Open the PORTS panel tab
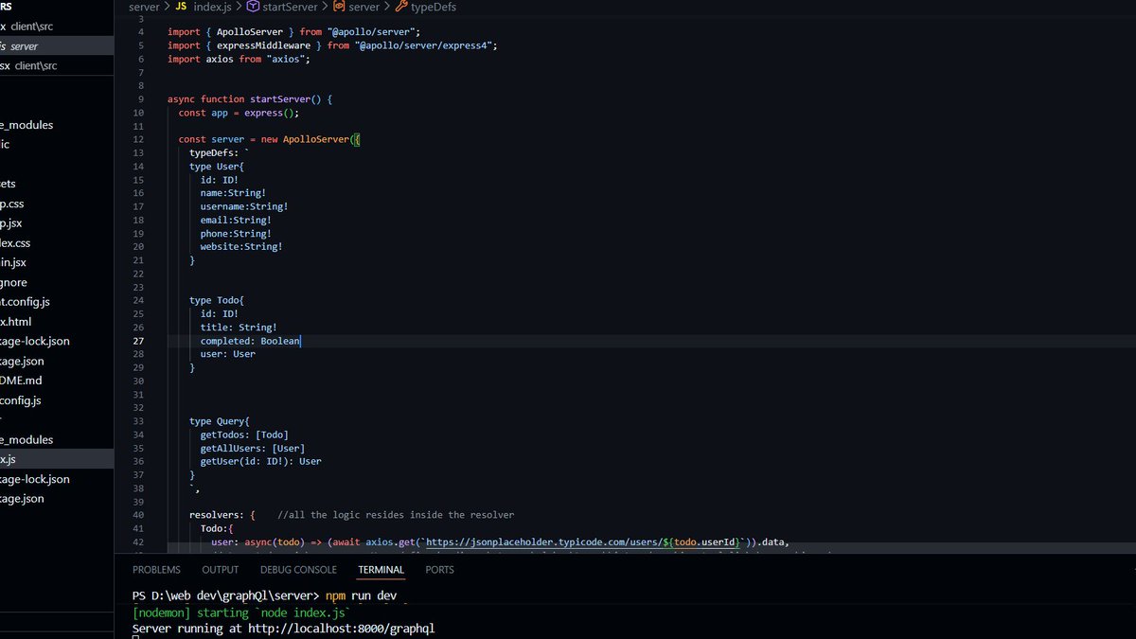 pyautogui.click(x=439, y=570)
